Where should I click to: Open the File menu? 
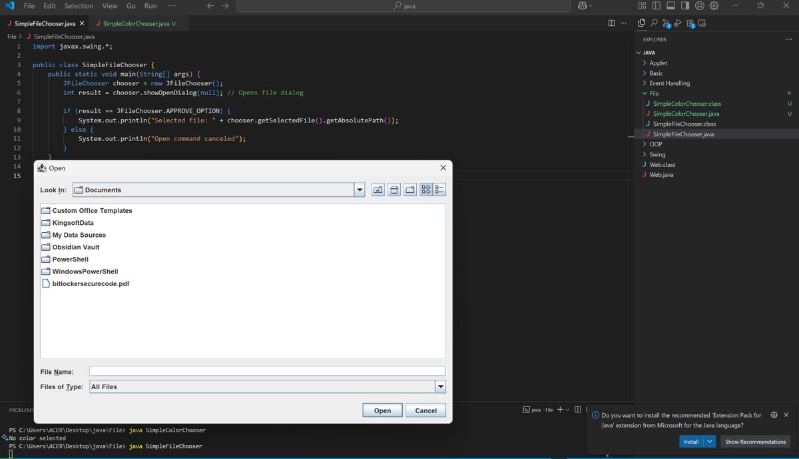[x=29, y=5]
